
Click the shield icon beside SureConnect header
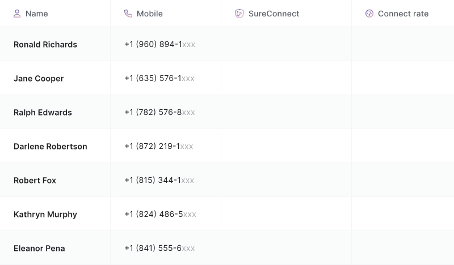point(239,14)
